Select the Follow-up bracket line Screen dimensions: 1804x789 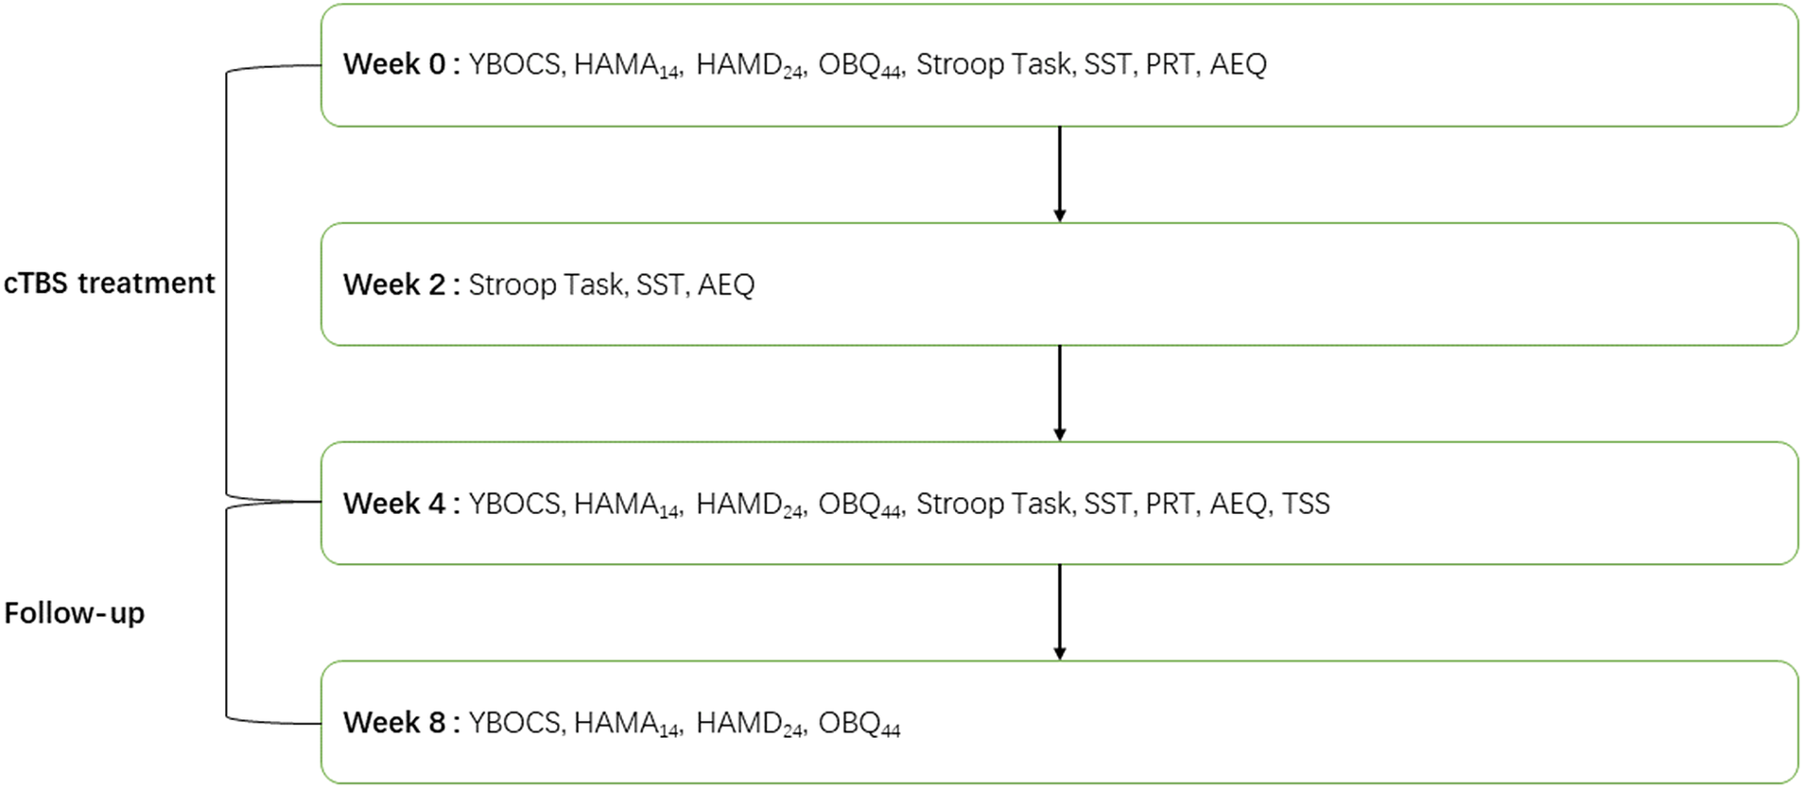(x=227, y=614)
